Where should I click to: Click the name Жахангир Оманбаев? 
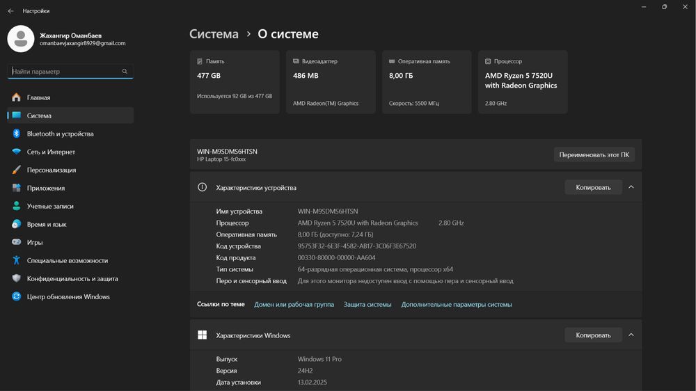[x=70, y=35]
